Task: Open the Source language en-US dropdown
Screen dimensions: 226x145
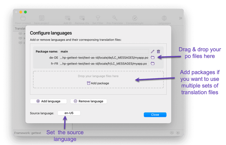Action: click(x=69, y=113)
